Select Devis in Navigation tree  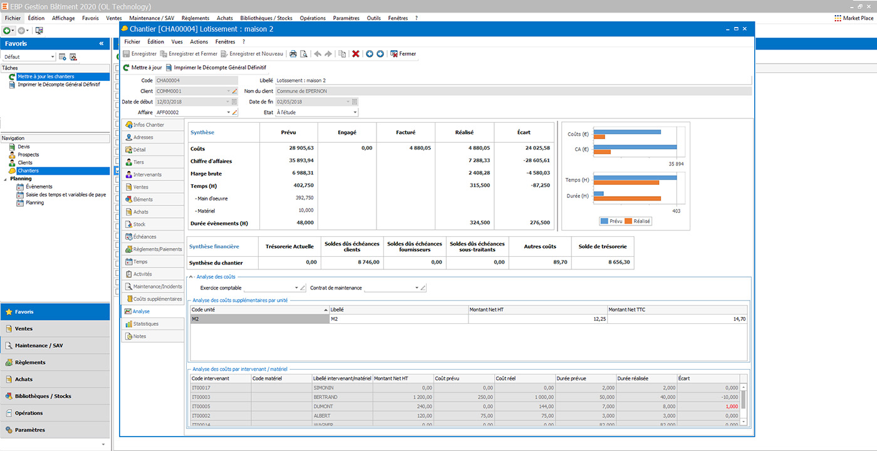tap(24, 147)
